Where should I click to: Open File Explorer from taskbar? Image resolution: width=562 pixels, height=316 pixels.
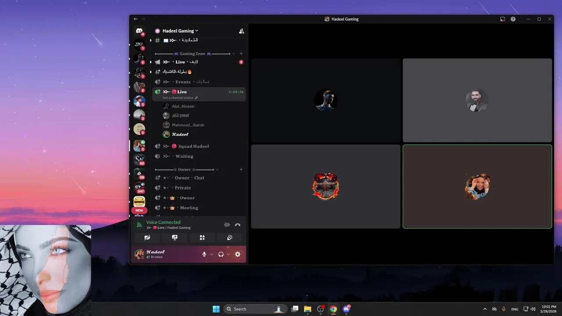[x=308, y=309]
